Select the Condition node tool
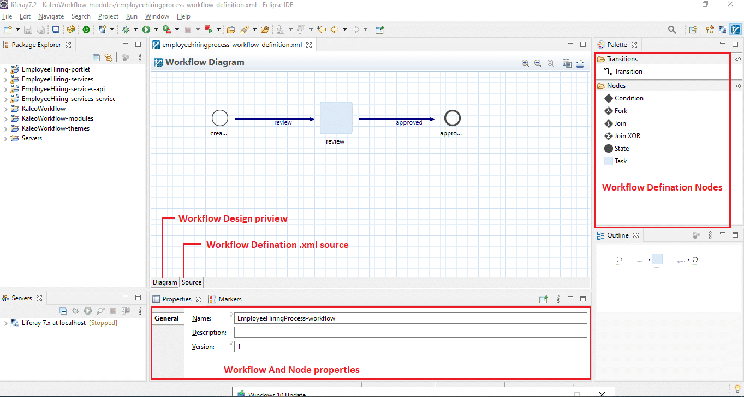744x397 pixels. pos(627,98)
